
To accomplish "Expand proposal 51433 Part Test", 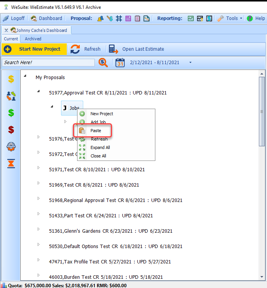I will [x=38, y=214].
